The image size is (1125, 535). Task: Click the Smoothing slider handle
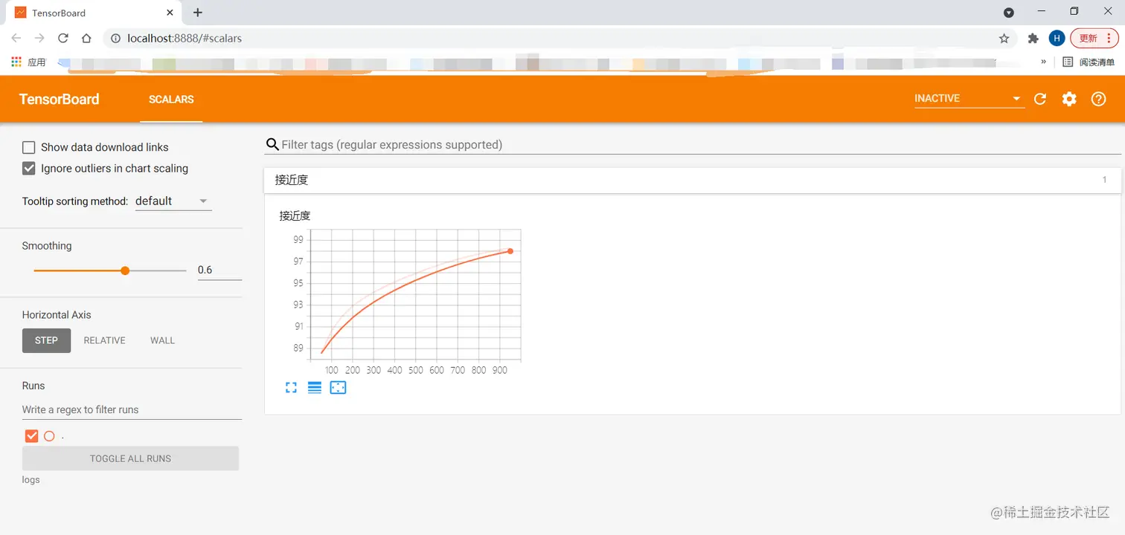(x=125, y=270)
